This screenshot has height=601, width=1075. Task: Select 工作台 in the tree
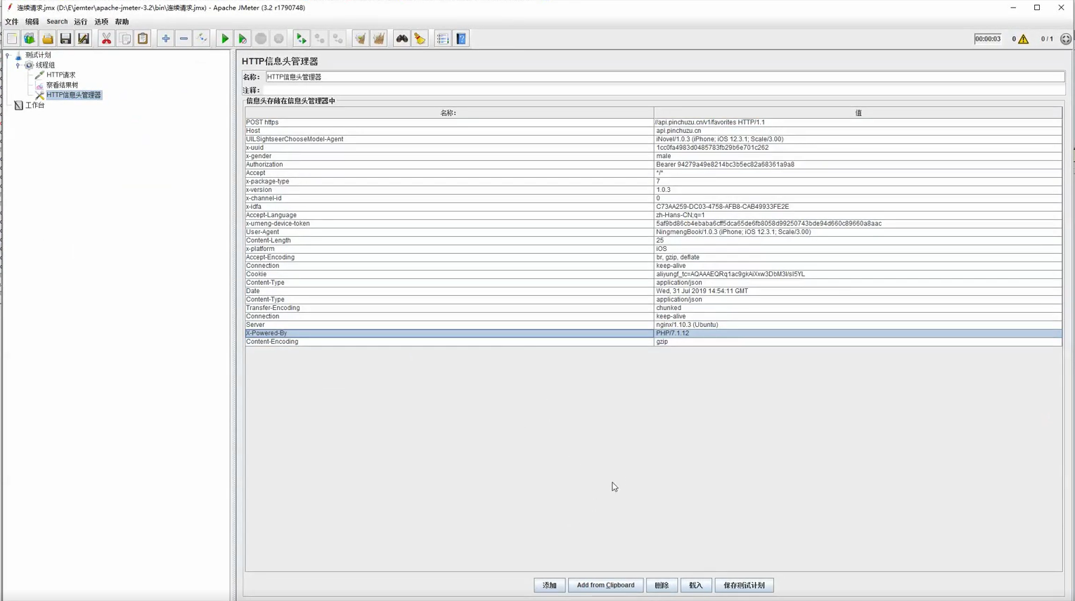(34, 105)
